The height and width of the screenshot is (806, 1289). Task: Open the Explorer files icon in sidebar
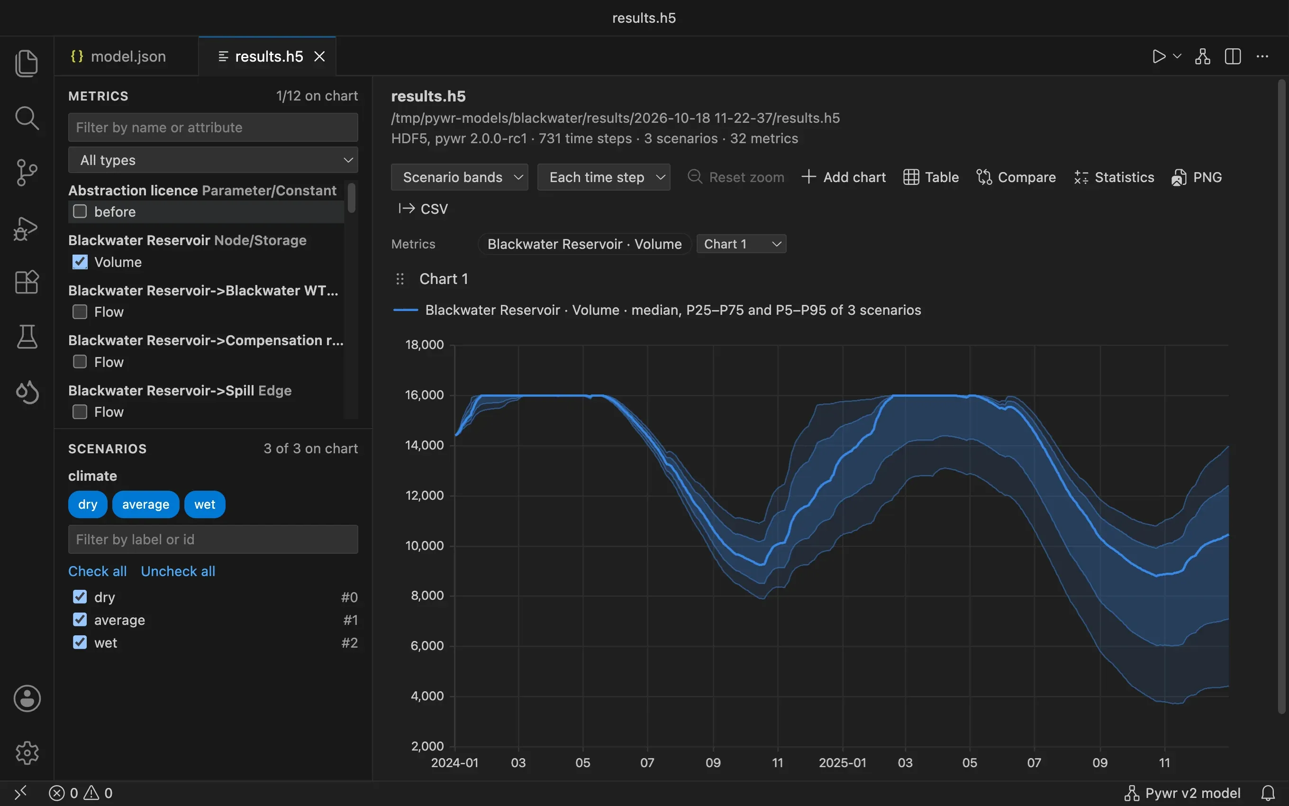[27, 63]
